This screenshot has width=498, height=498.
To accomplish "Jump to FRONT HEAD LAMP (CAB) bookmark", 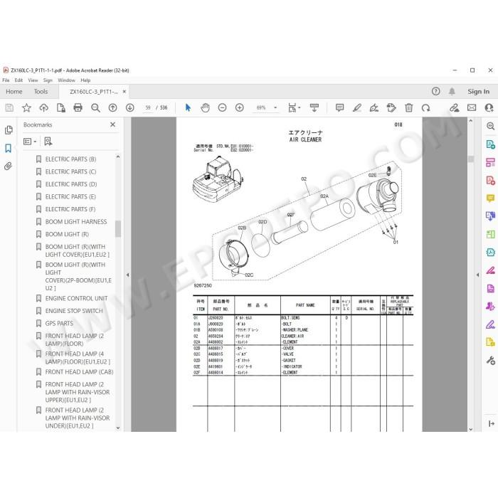I will tap(79, 372).
